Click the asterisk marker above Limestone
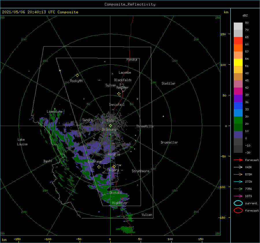 (x=55, y=109)
